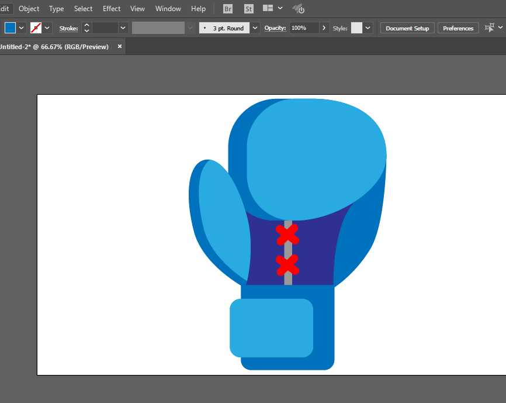
Task: Expand the Opacity slider arrow
Action: pyautogui.click(x=324, y=27)
